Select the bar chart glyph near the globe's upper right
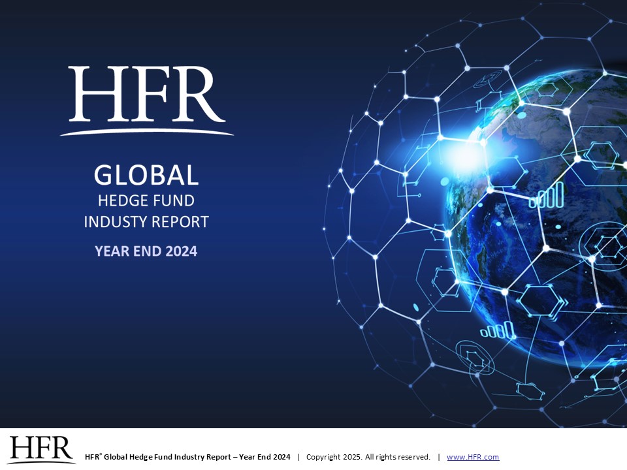 coord(547,196)
